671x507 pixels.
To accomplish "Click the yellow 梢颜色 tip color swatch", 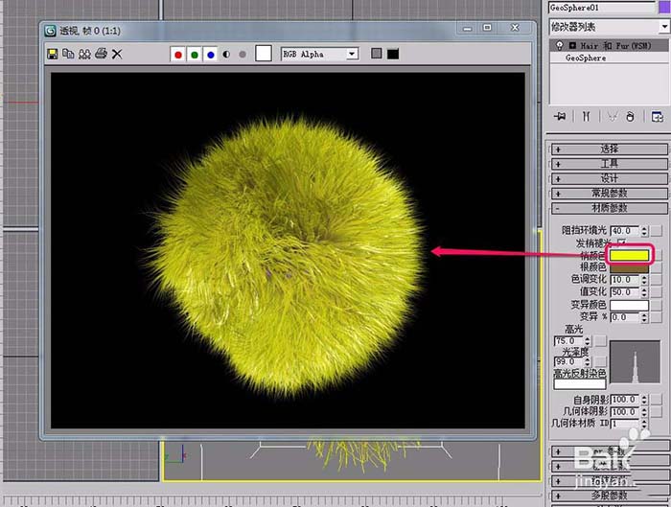I will (630, 255).
